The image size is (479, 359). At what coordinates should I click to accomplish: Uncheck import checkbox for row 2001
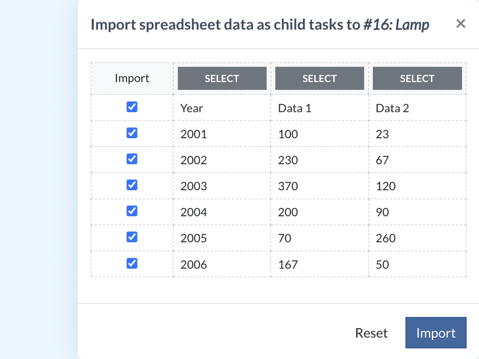point(132,133)
